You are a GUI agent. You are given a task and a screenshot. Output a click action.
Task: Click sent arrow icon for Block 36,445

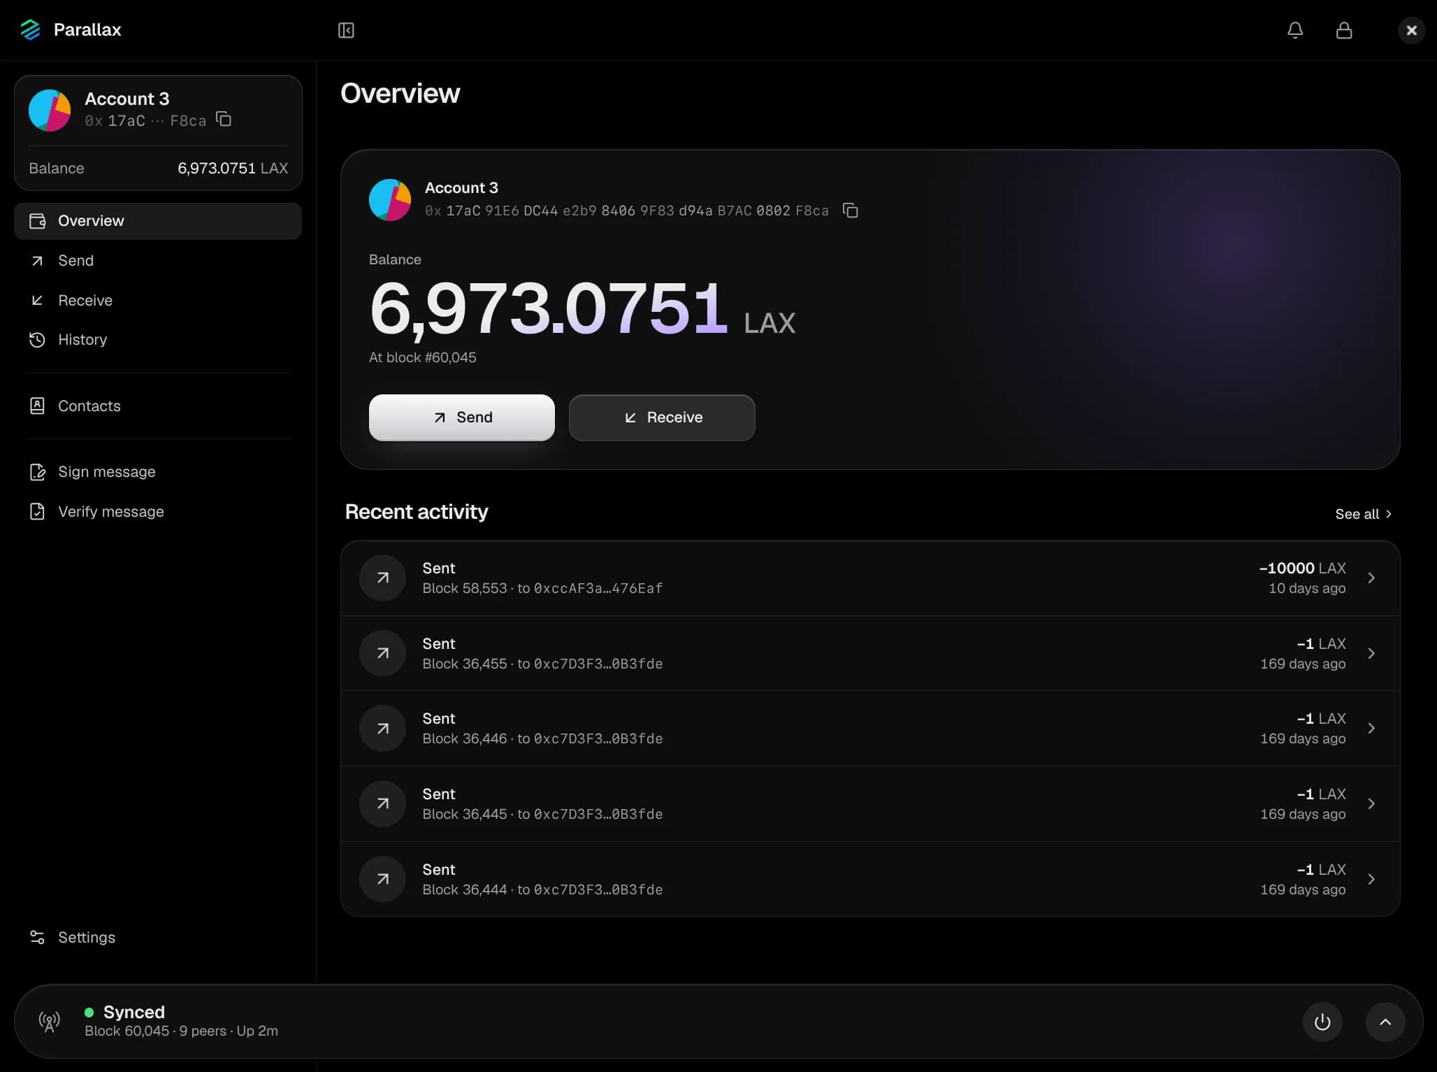click(382, 804)
